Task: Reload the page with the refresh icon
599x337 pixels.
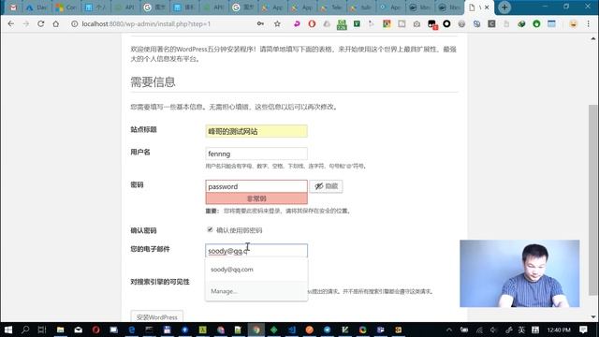Action: tap(40, 23)
